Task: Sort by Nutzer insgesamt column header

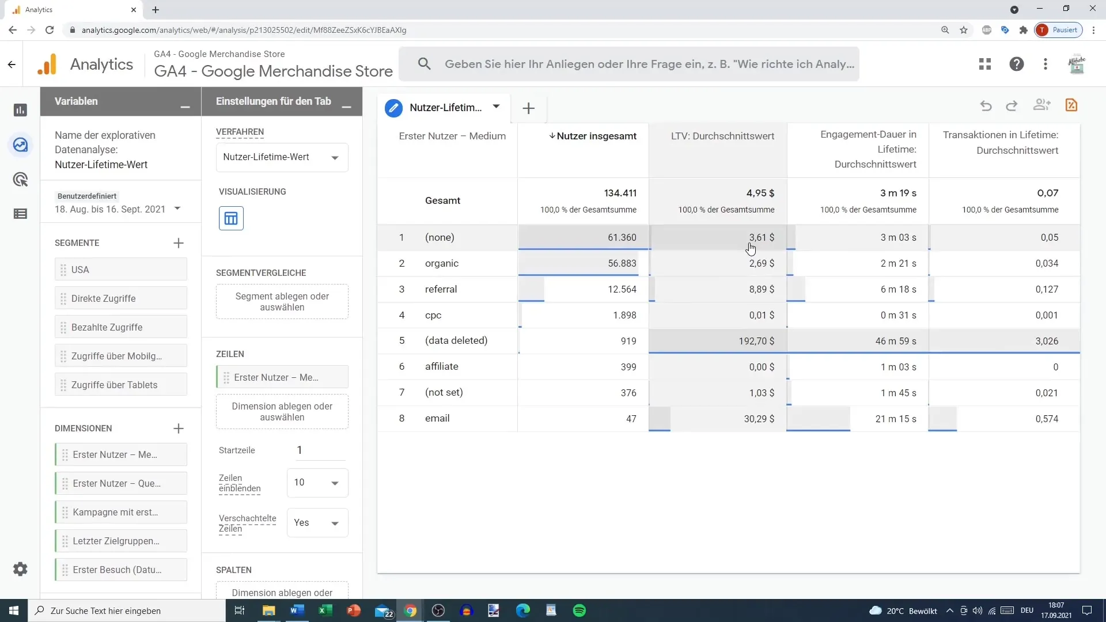Action: [593, 136]
